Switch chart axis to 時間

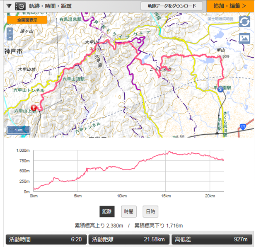128,211
